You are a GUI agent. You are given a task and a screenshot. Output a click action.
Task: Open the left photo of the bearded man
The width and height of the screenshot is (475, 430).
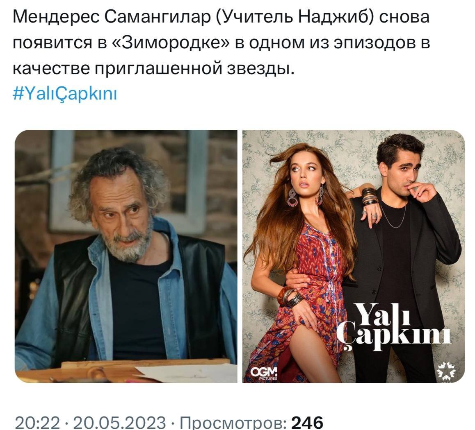click(126, 256)
